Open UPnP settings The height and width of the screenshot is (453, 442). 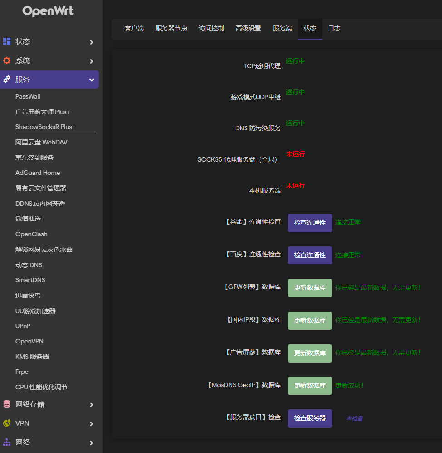pos(23,326)
